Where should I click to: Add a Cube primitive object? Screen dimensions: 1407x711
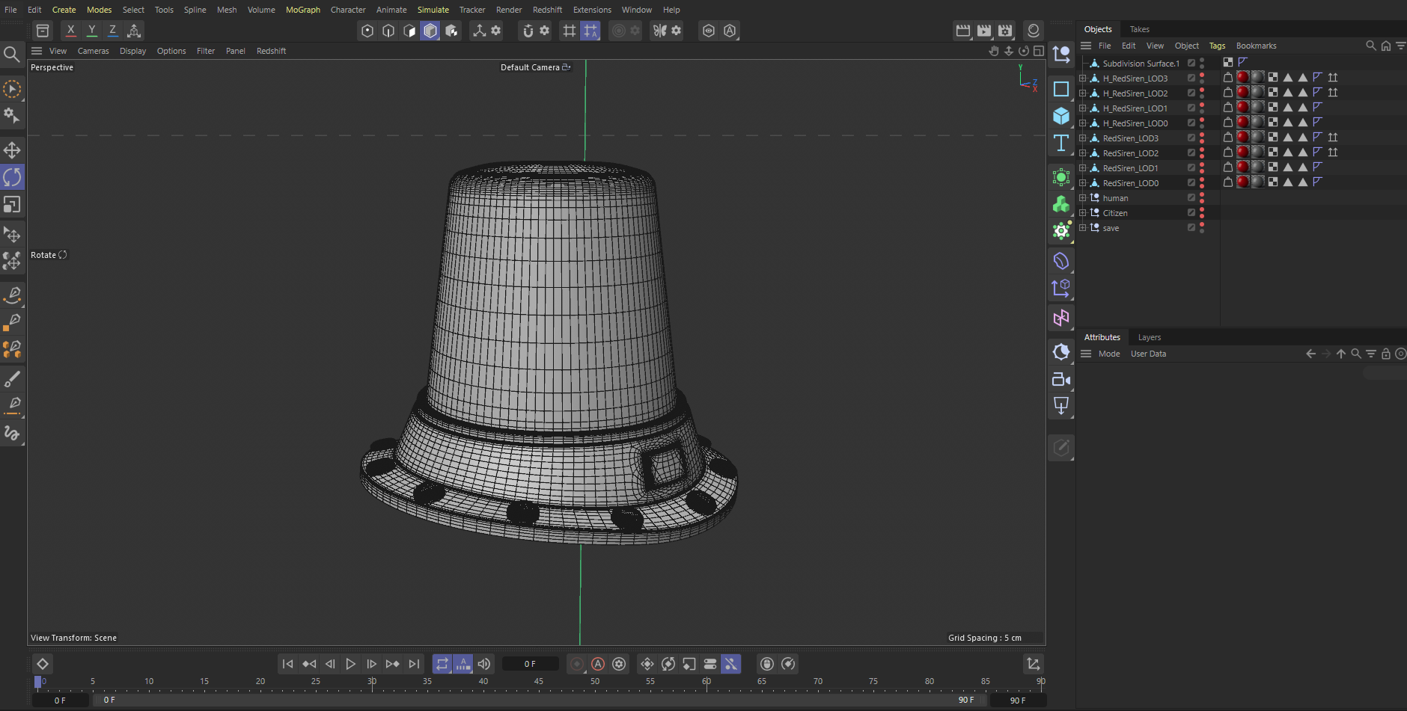(1061, 116)
